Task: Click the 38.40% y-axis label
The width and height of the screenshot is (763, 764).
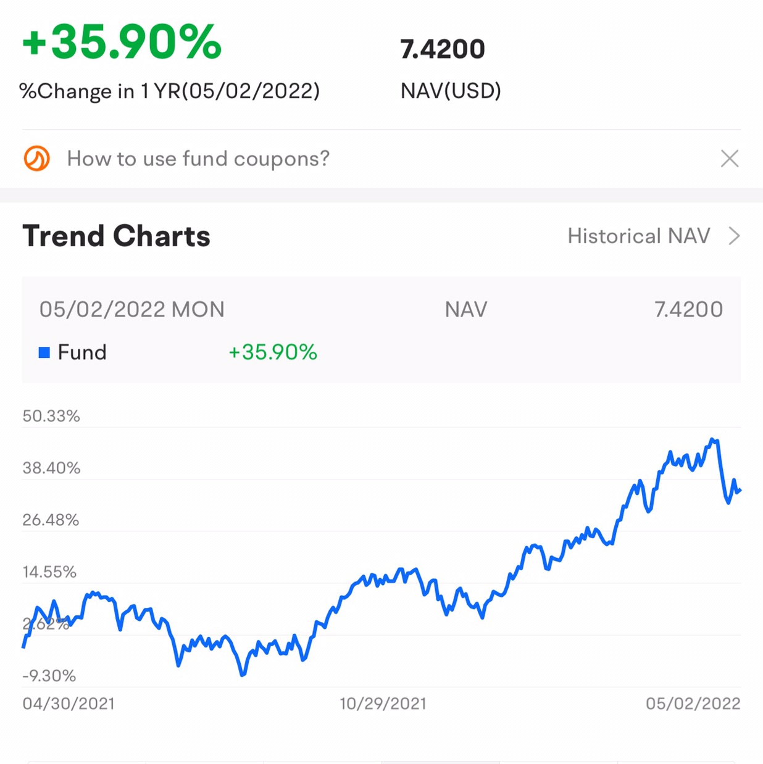Action: 51,468
